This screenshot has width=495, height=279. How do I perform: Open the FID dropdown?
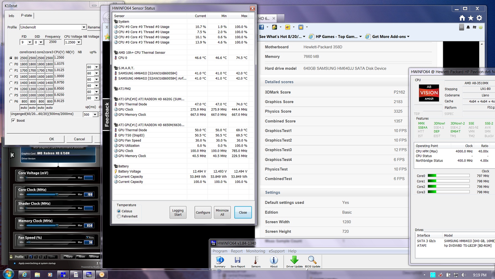(x=29, y=42)
